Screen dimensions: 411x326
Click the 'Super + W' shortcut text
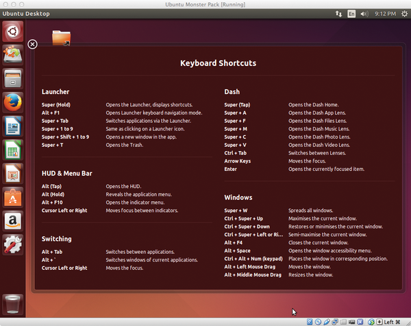point(236,211)
